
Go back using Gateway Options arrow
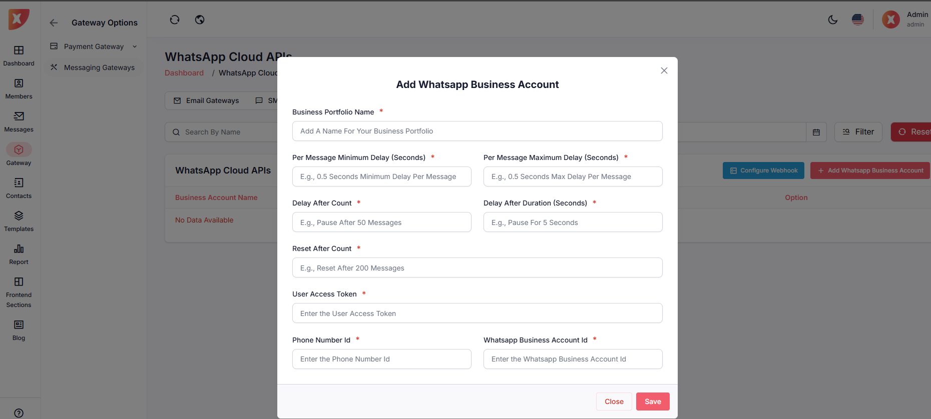tap(54, 23)
